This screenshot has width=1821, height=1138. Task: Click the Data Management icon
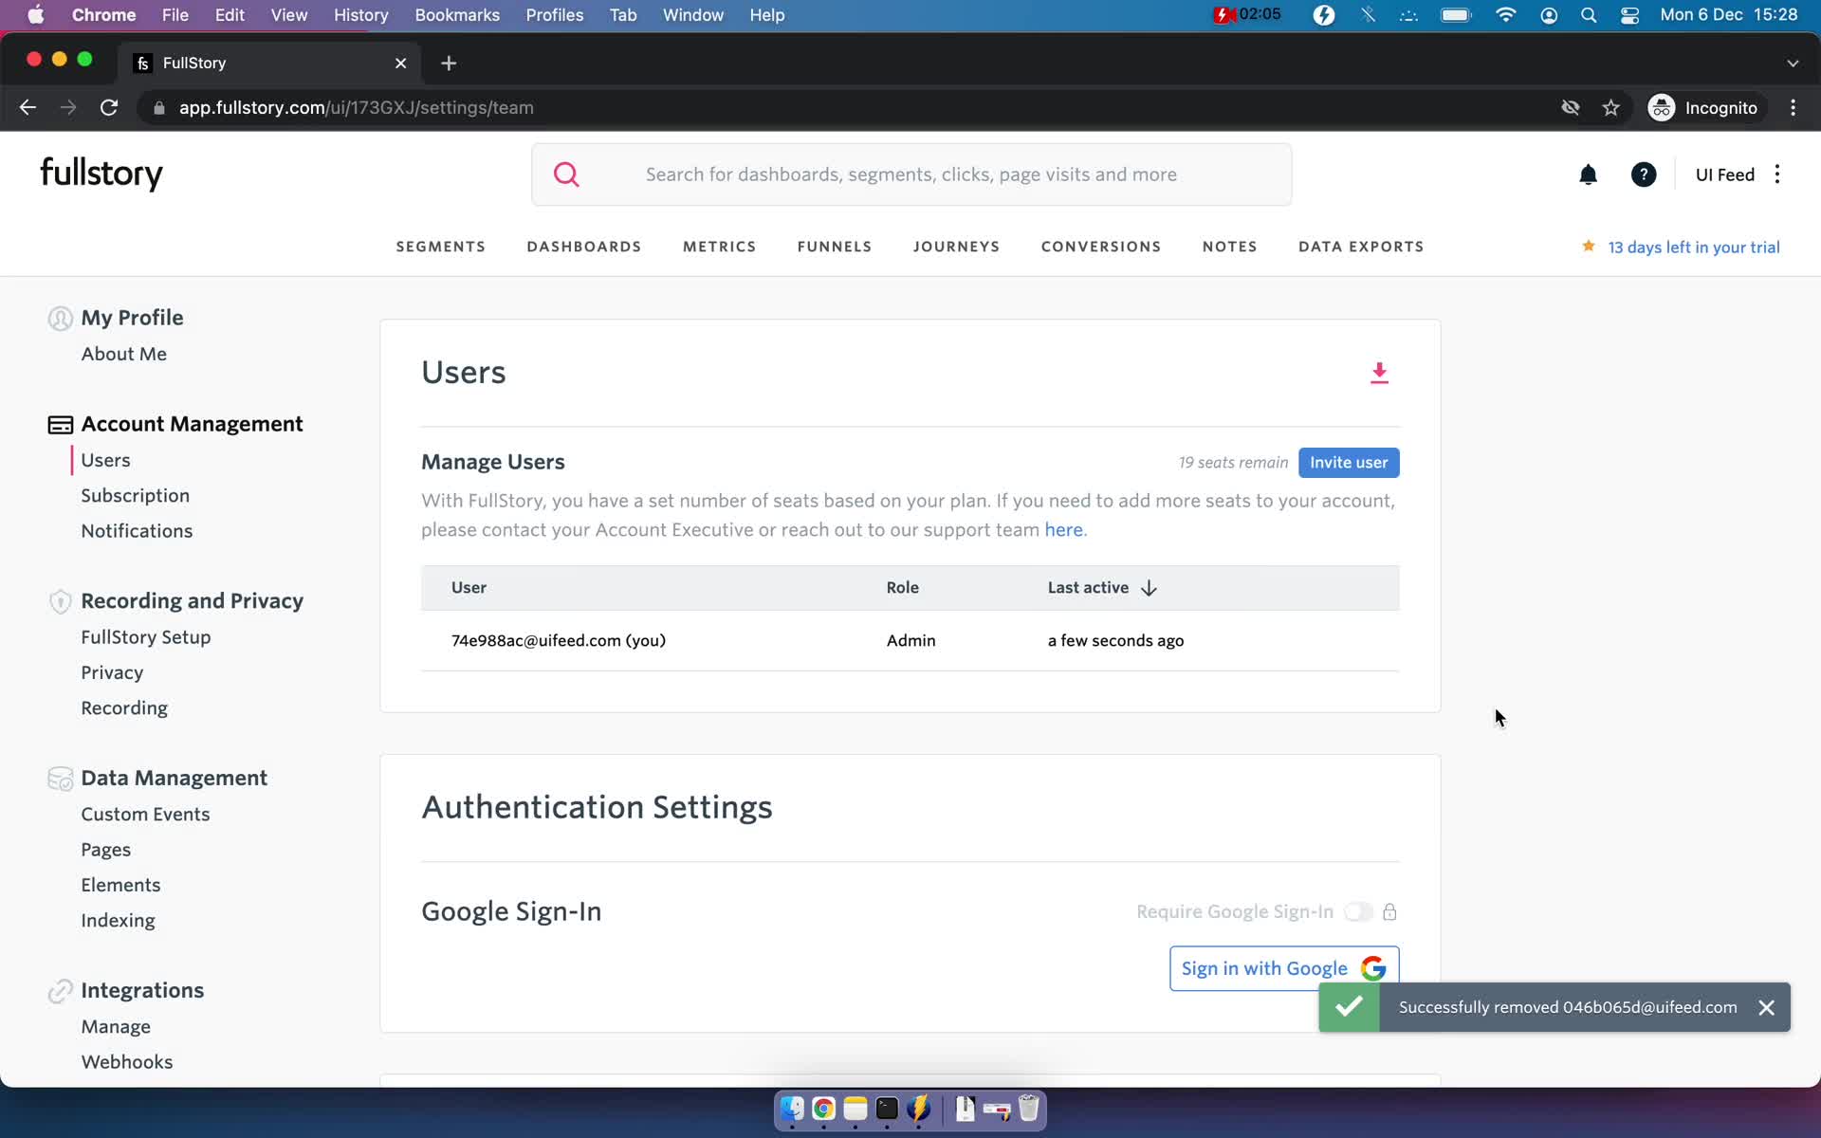[60, 779]
